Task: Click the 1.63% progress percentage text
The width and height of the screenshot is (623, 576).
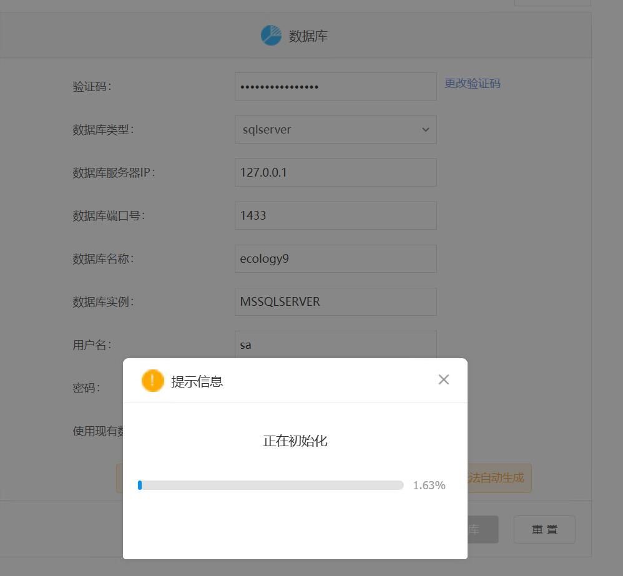Action: [429, 486]
